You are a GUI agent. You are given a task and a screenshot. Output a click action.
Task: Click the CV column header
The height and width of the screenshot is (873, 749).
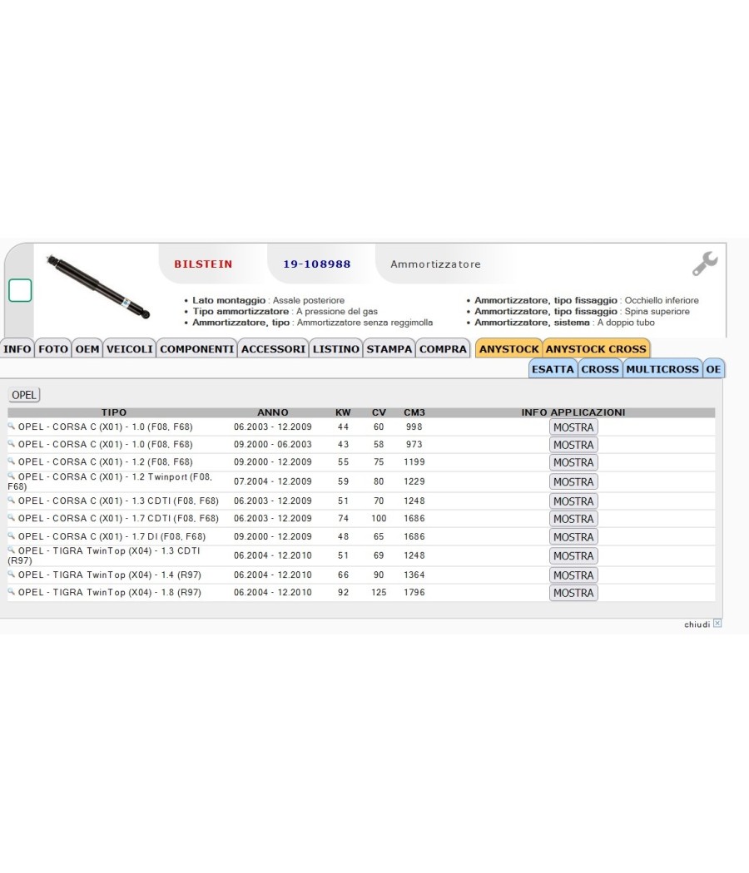tap(379, 412)
